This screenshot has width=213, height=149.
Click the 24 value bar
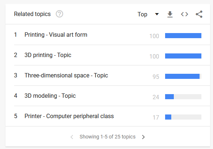click(183, 97)
